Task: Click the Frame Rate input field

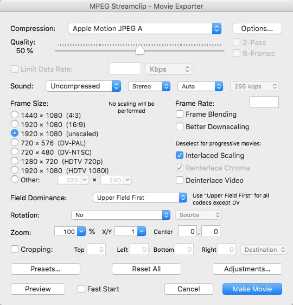Action: (264, 102)
